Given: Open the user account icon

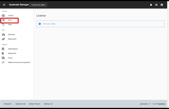Looking at the screenshot, I should 162,5.
